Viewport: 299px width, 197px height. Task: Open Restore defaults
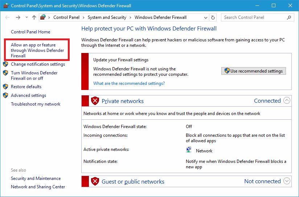[26, 87]
